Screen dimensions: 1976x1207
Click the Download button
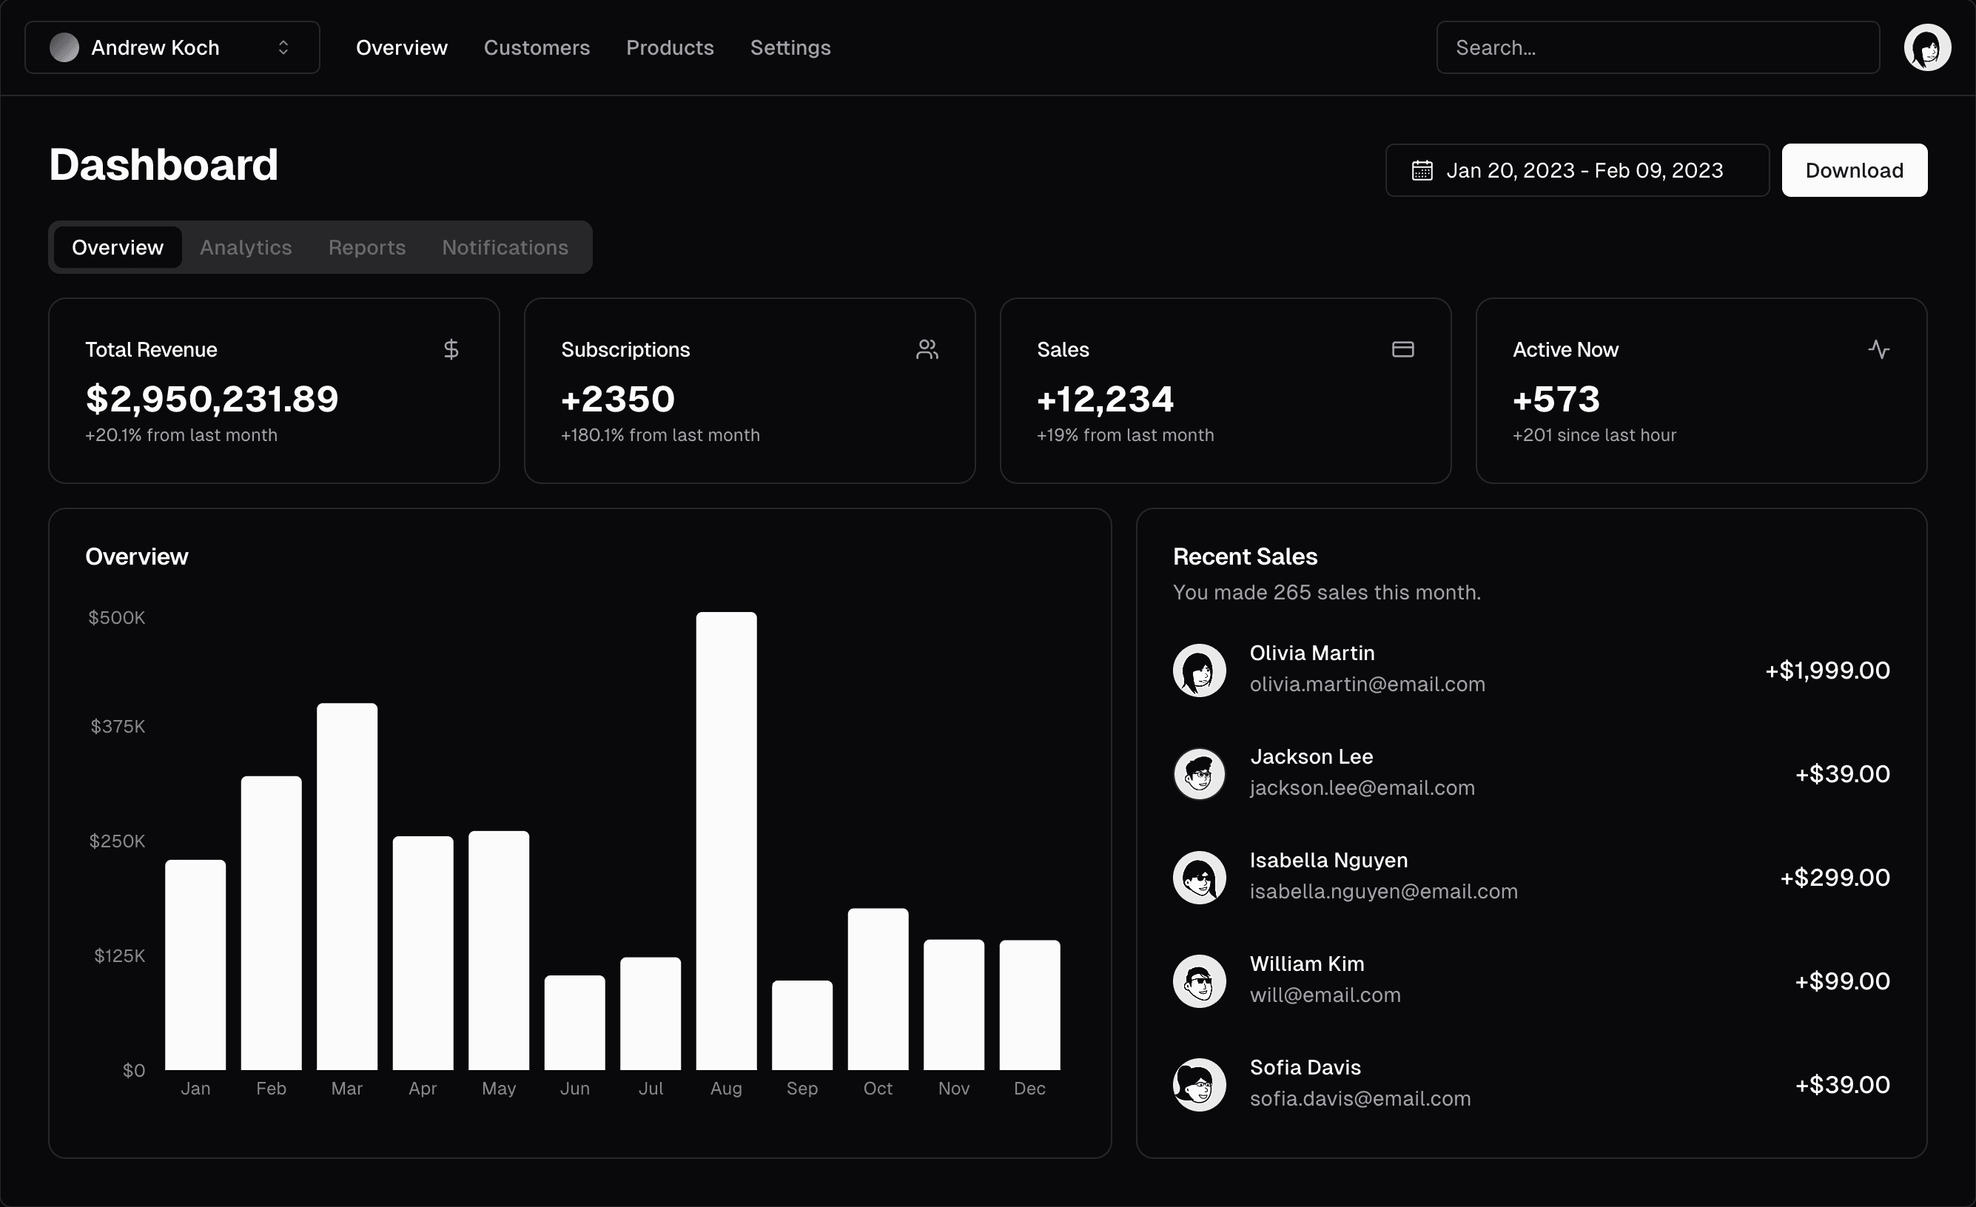1854,170
